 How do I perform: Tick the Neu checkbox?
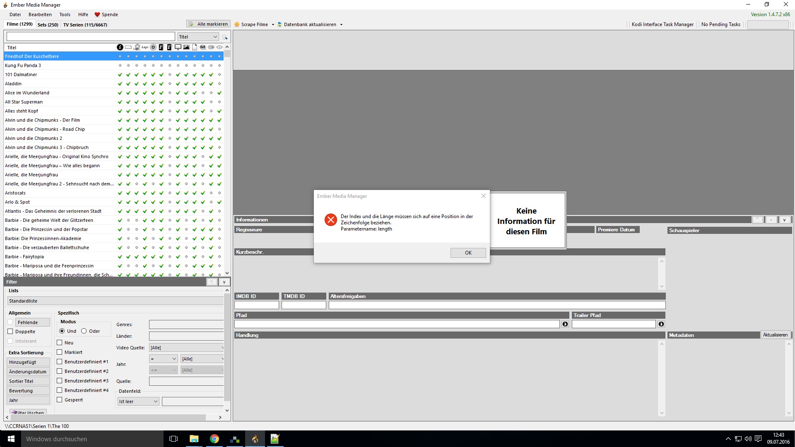pyautogui.click(x=60, y=343)
